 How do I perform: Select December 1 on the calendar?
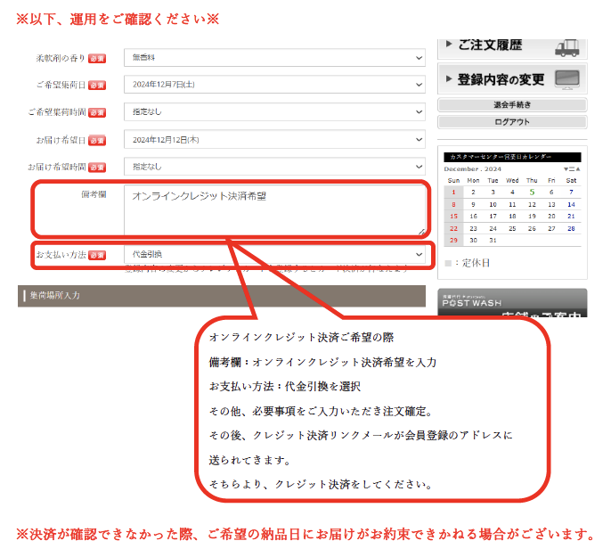453,193
